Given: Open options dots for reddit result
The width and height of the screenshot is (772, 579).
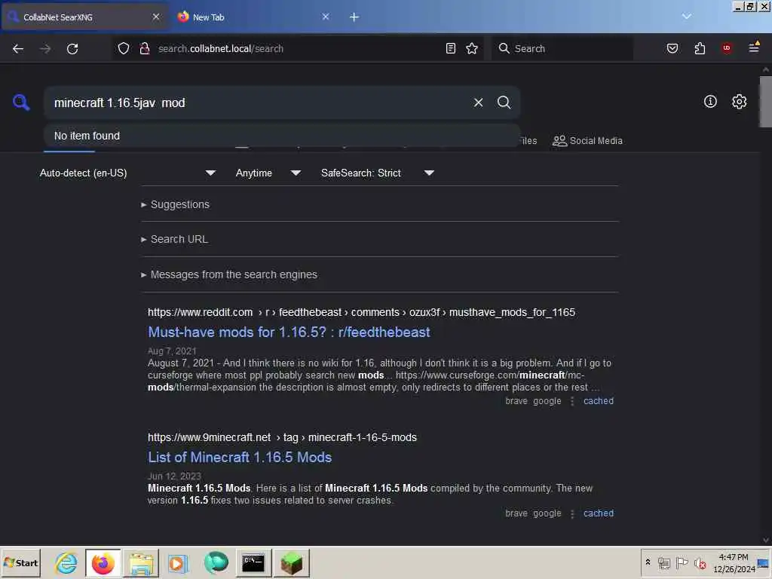Looking at the screenshot, I should [x=572, y=401].
